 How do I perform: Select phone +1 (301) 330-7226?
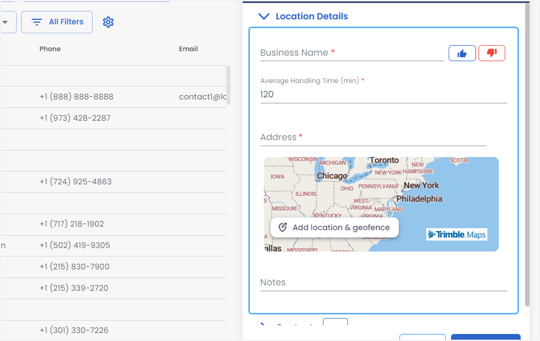(x=74, y=330)
